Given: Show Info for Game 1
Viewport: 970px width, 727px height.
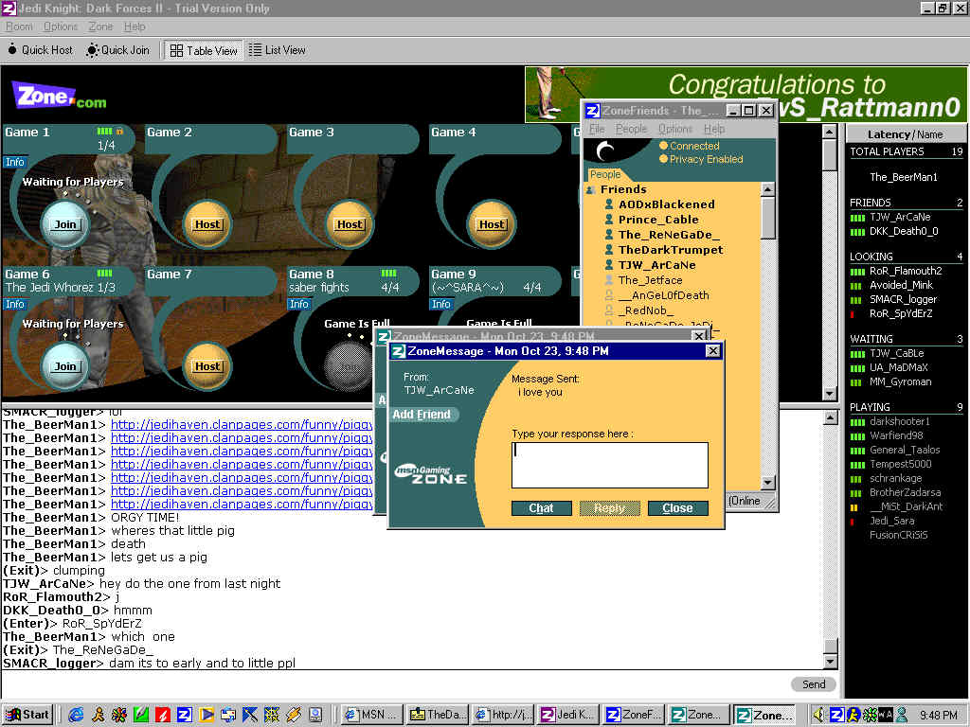Looking at the screenshot, I should [x=15, y=162].
